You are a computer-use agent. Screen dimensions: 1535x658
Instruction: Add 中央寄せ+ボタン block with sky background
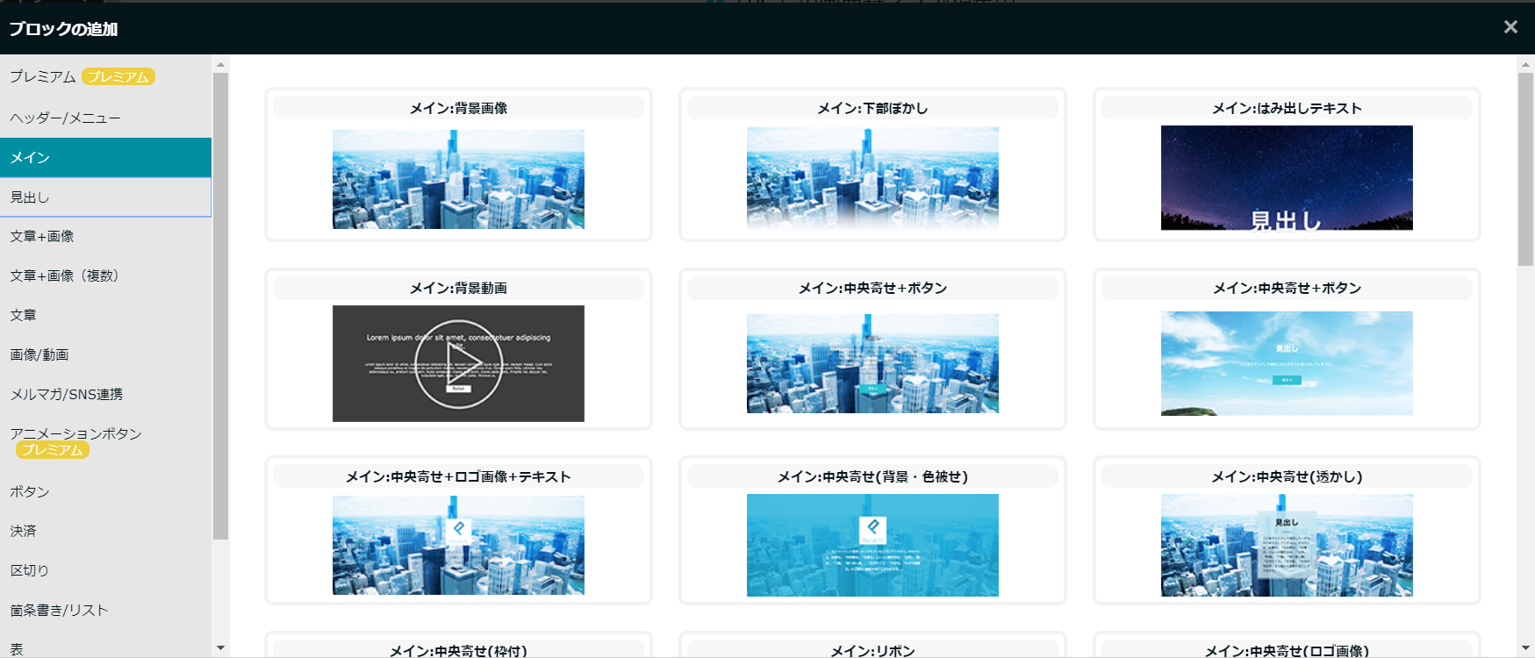pos(1287,349)
